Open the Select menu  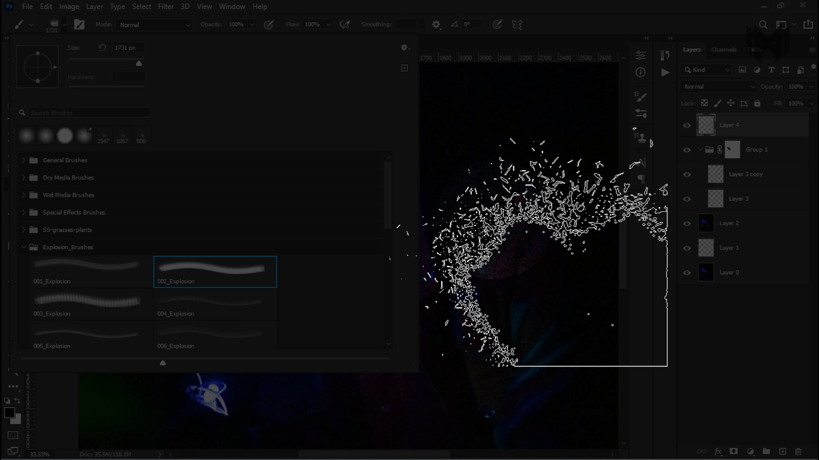click(141, 7)
